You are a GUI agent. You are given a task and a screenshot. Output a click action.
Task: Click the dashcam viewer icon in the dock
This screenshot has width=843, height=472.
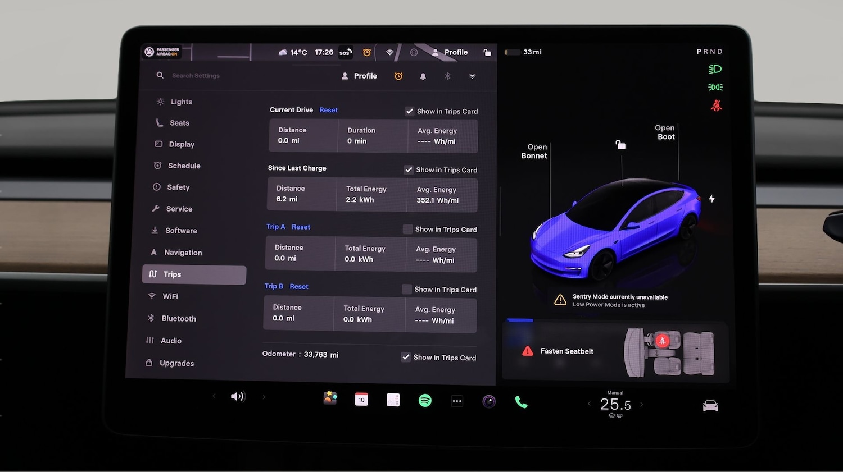tap(488, 401)
